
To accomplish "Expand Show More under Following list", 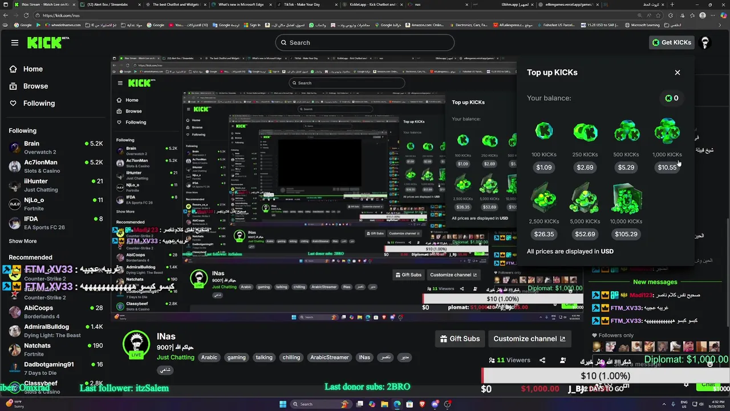I will pos(23,241).
